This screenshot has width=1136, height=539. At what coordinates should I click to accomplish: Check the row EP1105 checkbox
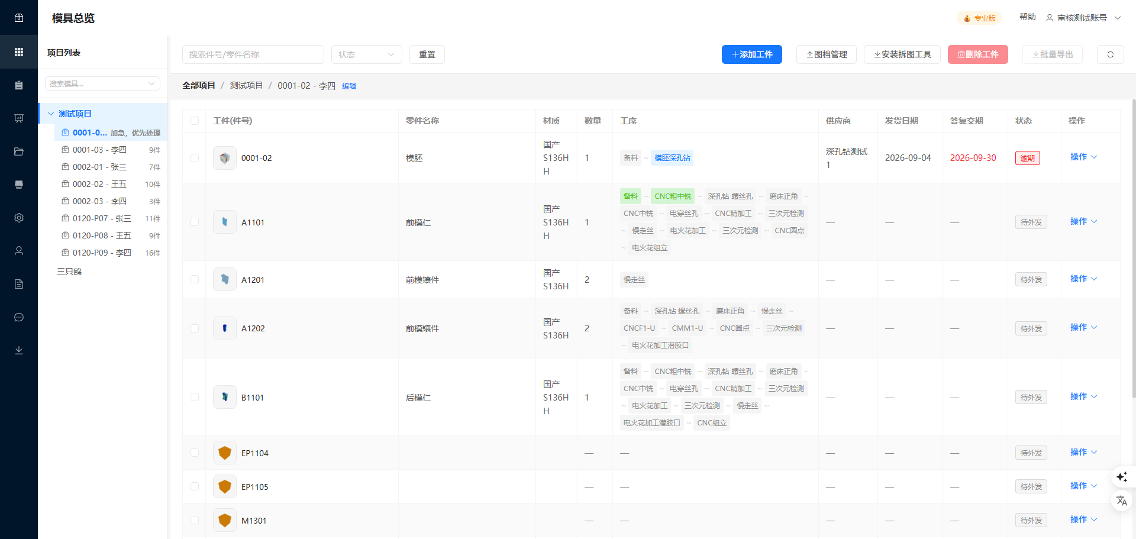195,486
